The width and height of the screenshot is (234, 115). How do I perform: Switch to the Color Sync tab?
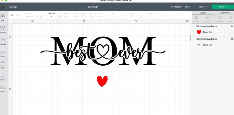point(225,13)
